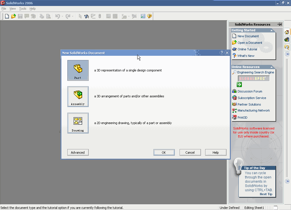Viewport: 291px width, 210px height.
Task: Open the Options checklist icon
Action: point(143,16)
